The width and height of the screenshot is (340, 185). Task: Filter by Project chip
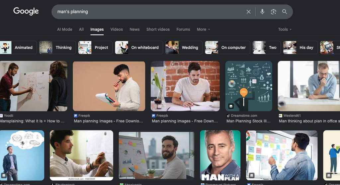[95, 48]
